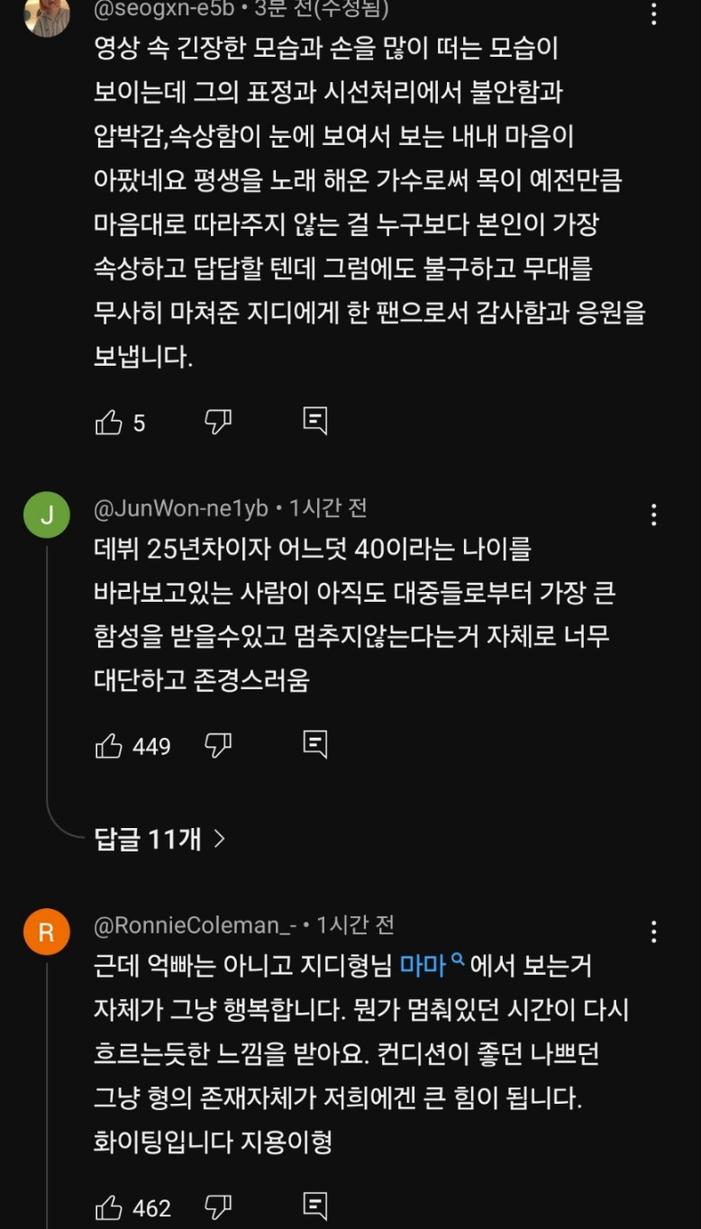The image size is (701, 1229).
Task: Open @seogxn-e5b channel from username
Action: [x=164, y=10]
